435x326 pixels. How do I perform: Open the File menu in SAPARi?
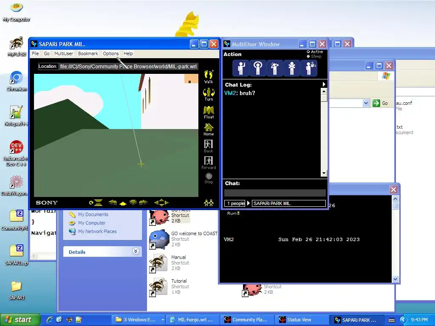pyautogui.click(x=35, y=53)
